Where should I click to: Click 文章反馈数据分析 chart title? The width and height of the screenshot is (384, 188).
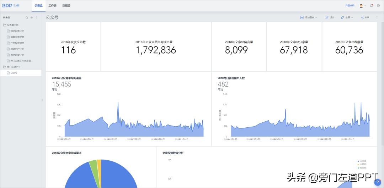tap(173, 153)
